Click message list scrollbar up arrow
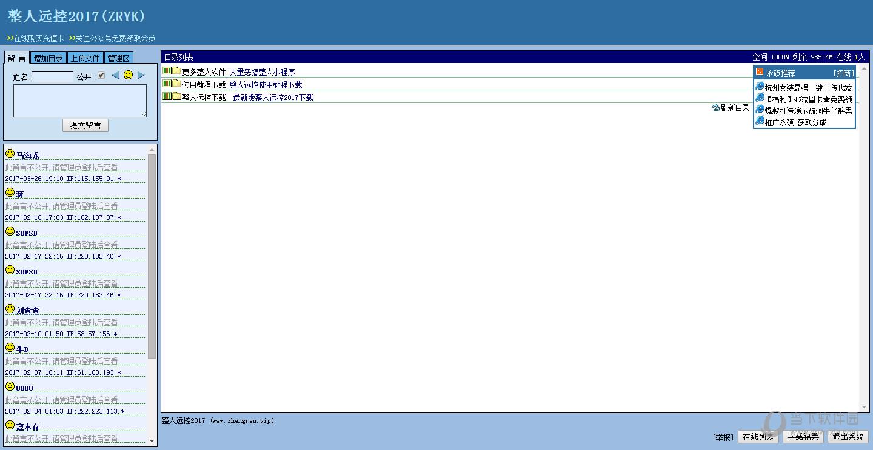 coord(152,150)
